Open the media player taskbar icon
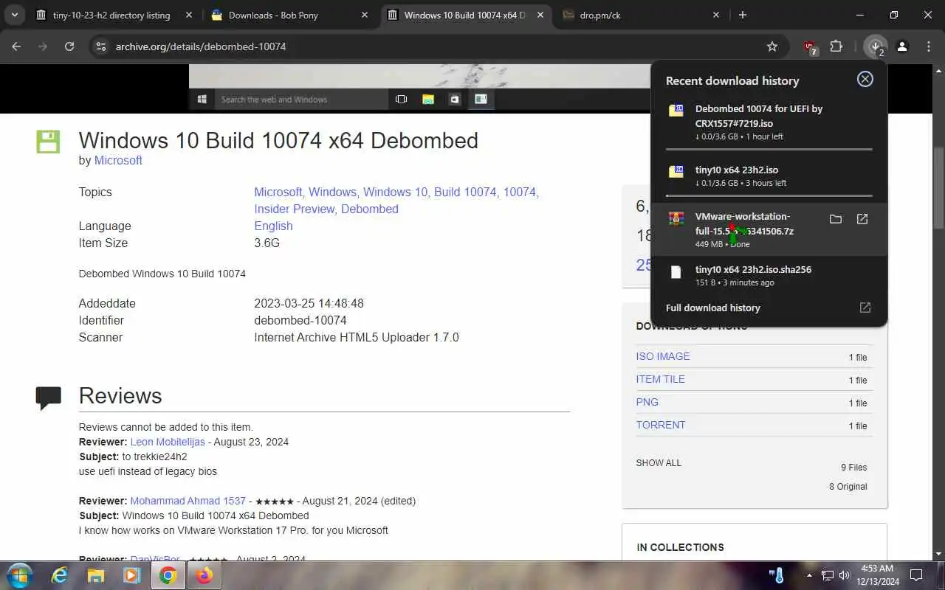The width and height of the screenshot is (945, 590). point(131,575)
